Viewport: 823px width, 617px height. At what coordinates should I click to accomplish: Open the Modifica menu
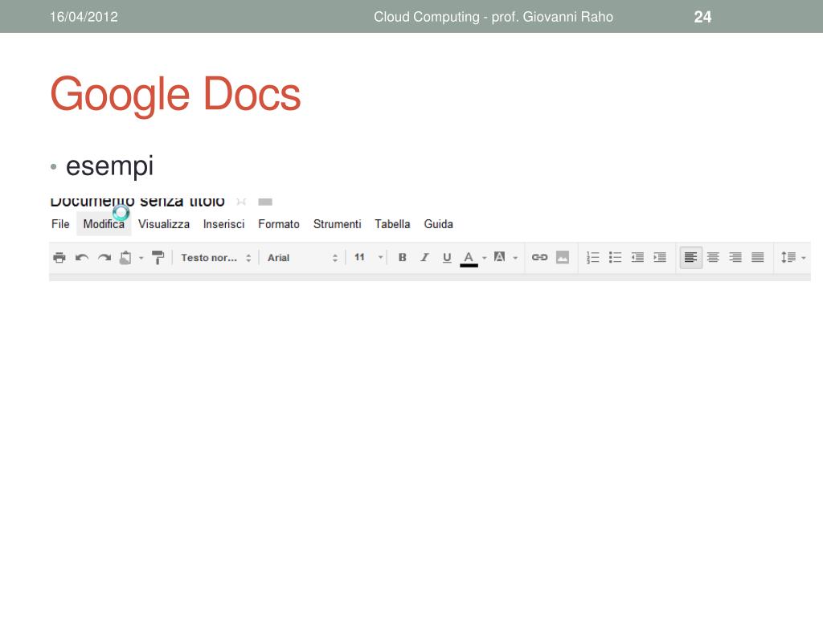(x=104, y=224)
